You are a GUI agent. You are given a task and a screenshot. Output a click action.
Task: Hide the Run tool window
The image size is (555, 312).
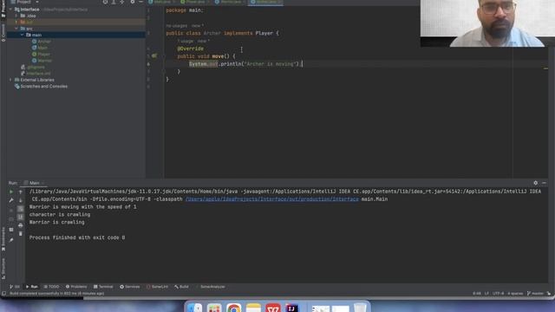[x=544, y=183]
